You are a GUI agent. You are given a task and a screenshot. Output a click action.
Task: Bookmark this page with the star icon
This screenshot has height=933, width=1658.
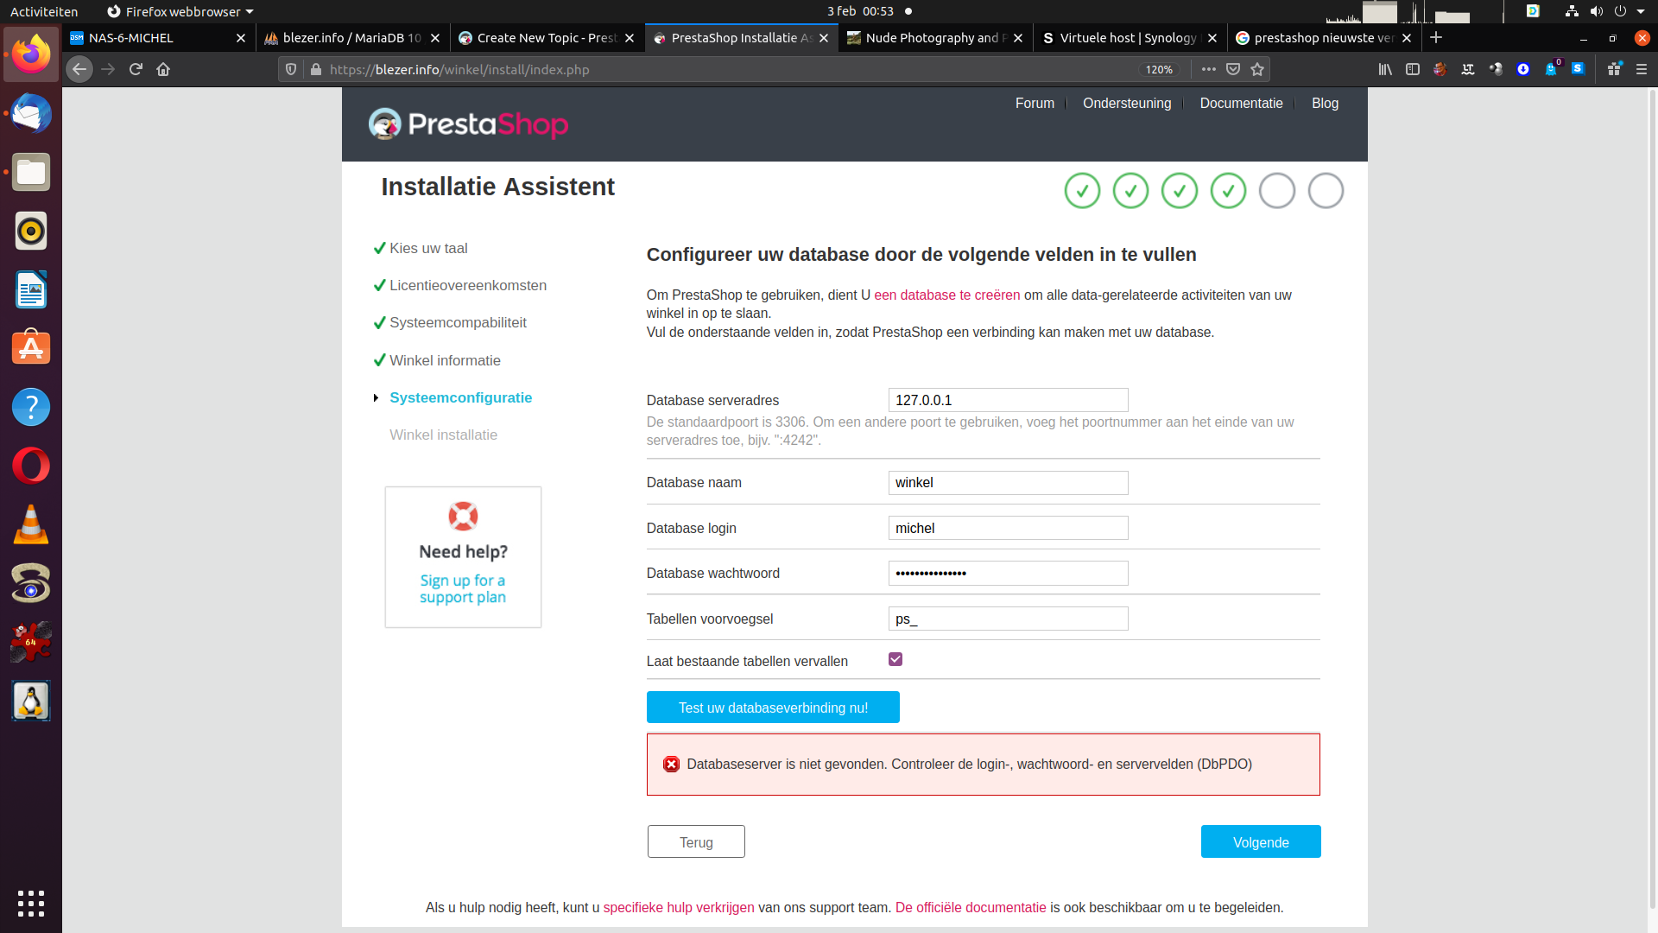pyautogui.click(x=1257, y=69)
